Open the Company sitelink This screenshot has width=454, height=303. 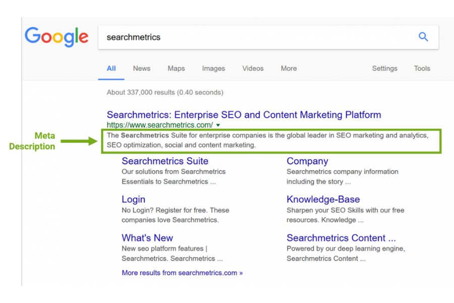(307, 161)
